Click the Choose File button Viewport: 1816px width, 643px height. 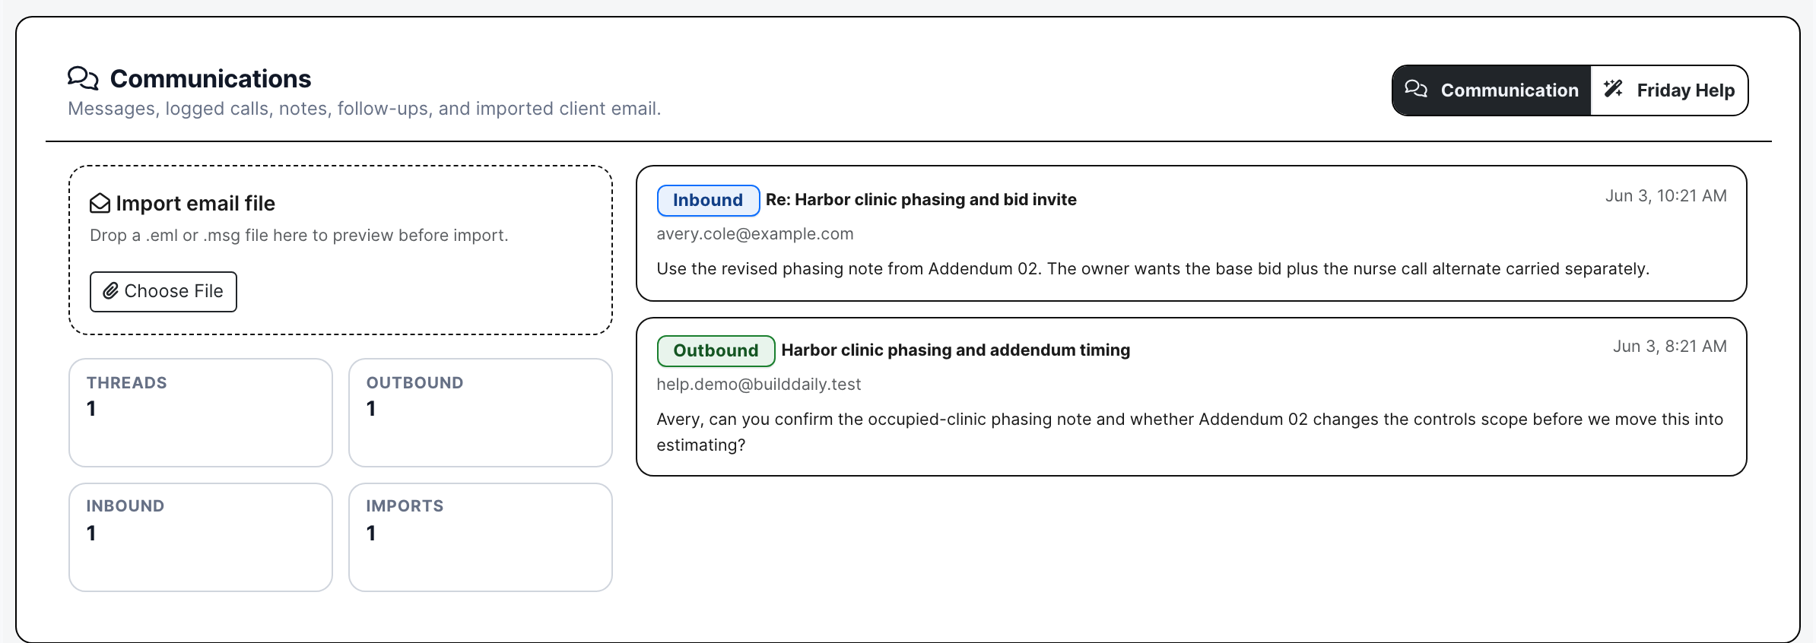(x=164, y=292)
